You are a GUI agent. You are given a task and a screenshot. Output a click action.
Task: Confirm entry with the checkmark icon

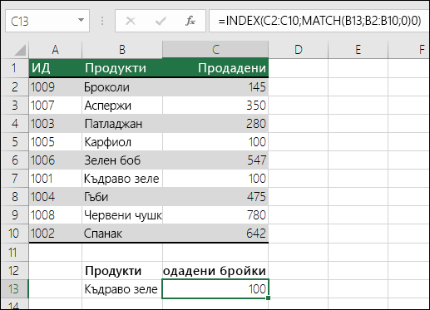coord(161,21)
